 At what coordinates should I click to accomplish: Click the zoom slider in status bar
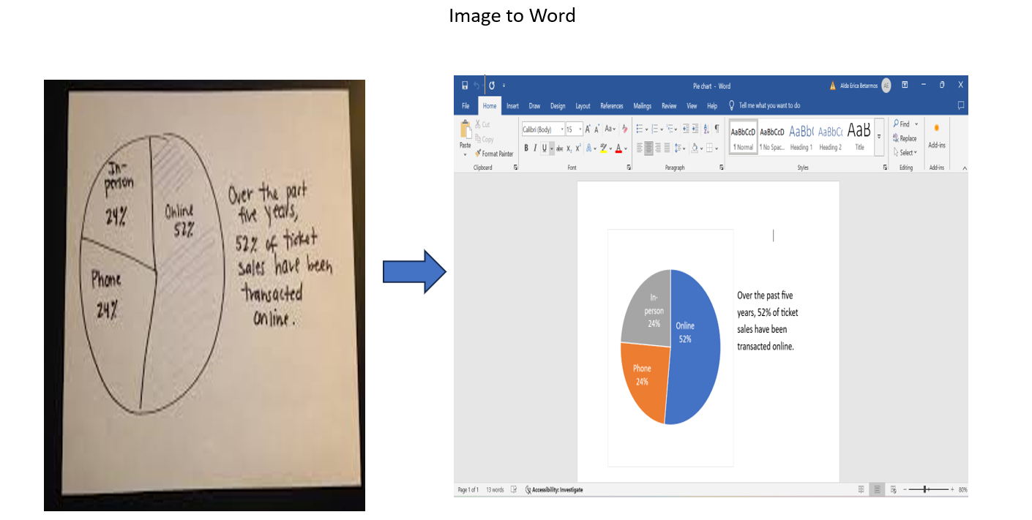927,489
